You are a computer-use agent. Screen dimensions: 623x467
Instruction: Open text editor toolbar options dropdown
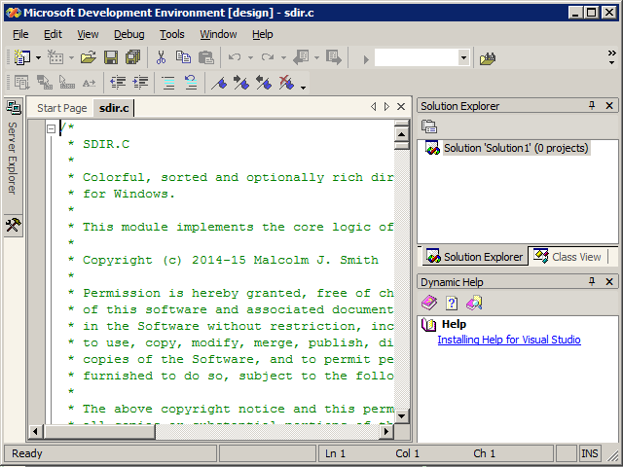coord(303,88)
